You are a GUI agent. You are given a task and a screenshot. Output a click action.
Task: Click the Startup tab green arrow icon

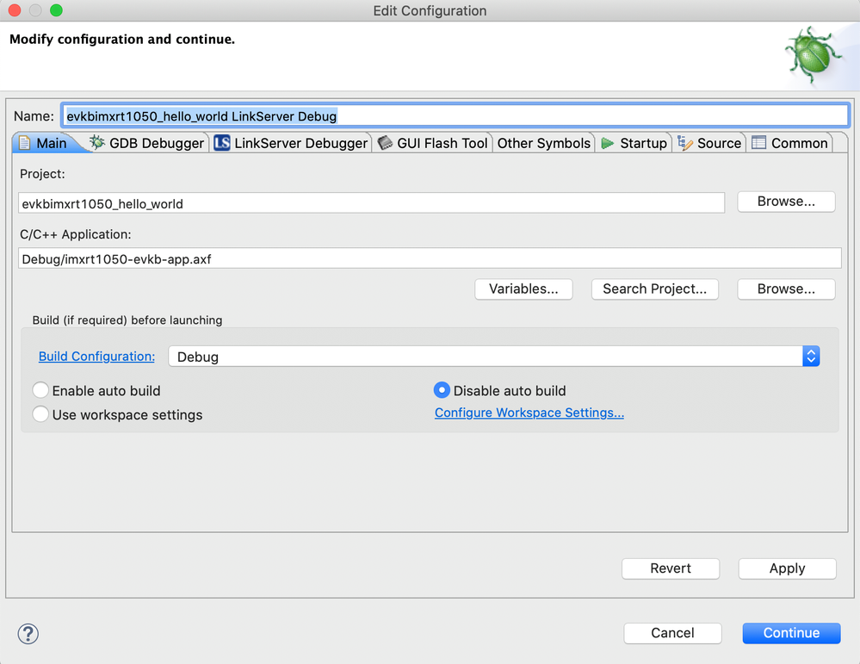608,143
